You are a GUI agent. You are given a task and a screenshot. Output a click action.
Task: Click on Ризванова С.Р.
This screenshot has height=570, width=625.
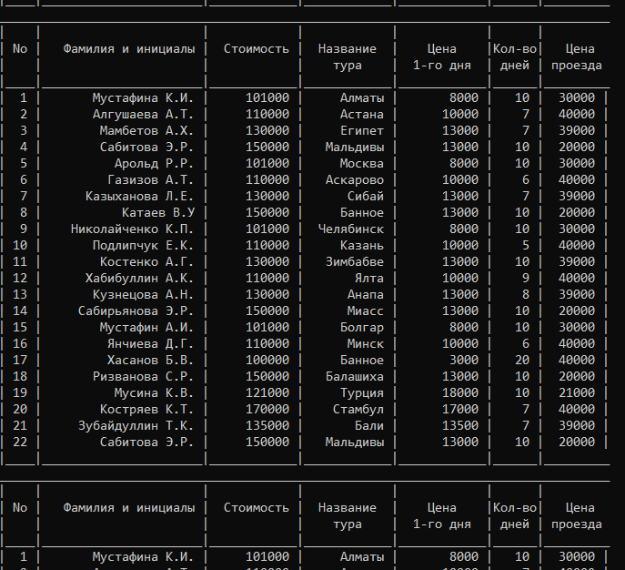[143, 377]
